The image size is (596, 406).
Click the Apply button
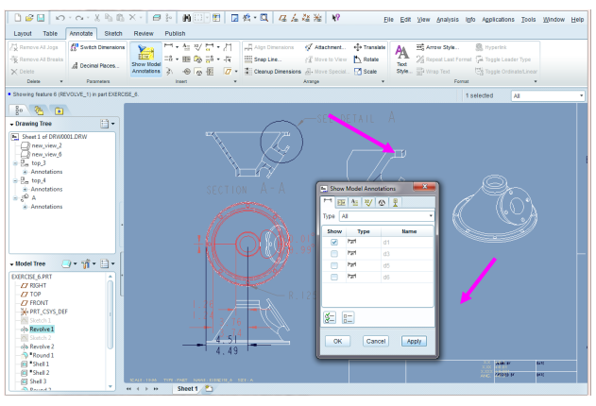coord(413,341)
